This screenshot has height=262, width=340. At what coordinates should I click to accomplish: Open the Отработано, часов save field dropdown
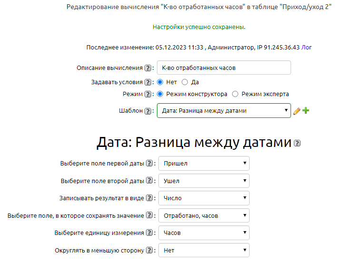coord(204,215)
